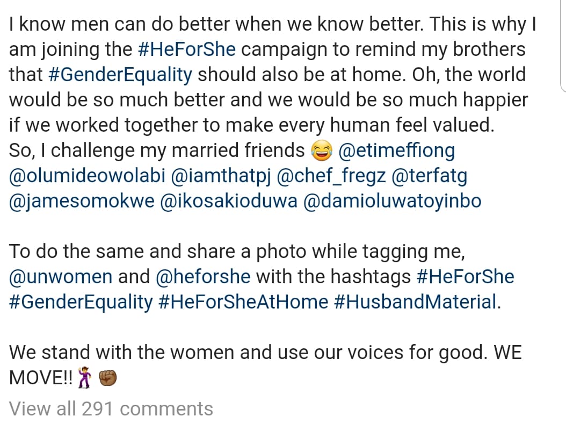Open the @unwomen account mention
Screen dimensions: 566x423
61,277
